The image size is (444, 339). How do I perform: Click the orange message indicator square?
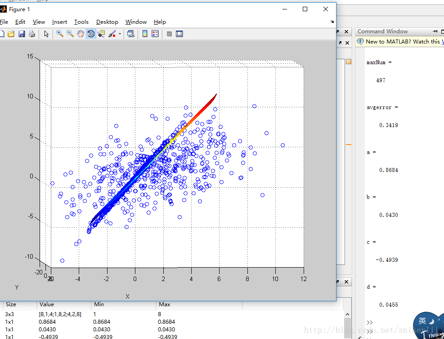point(349,62)
